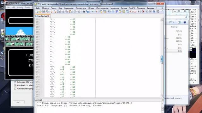The width and height of the screenshot is (202, 113).
Task: Click the Paste clipboard icon
Action: pyautogui.click(x=70, y=12)
